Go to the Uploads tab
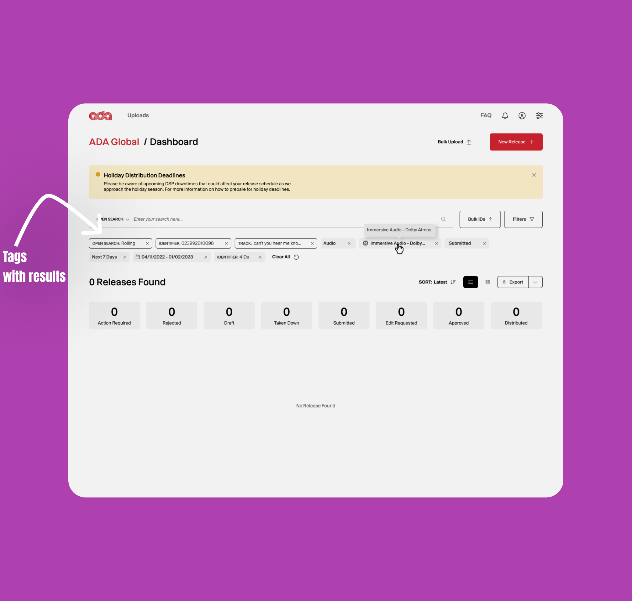 coord(138,115)
